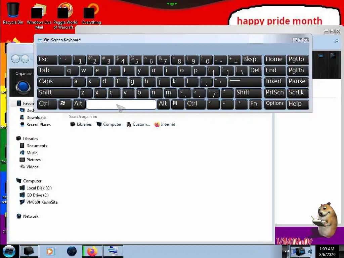Click the up arrow key
Image resolution: width=344 pixels, height=258 pixels.
click(x=227, y=93)
